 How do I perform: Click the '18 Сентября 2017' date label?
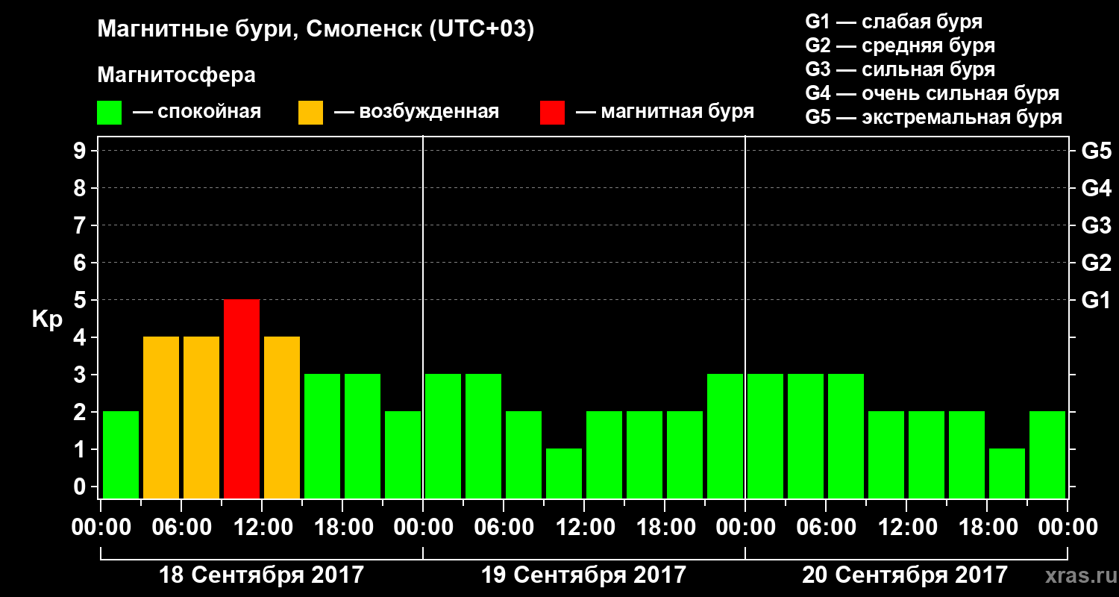262,575
